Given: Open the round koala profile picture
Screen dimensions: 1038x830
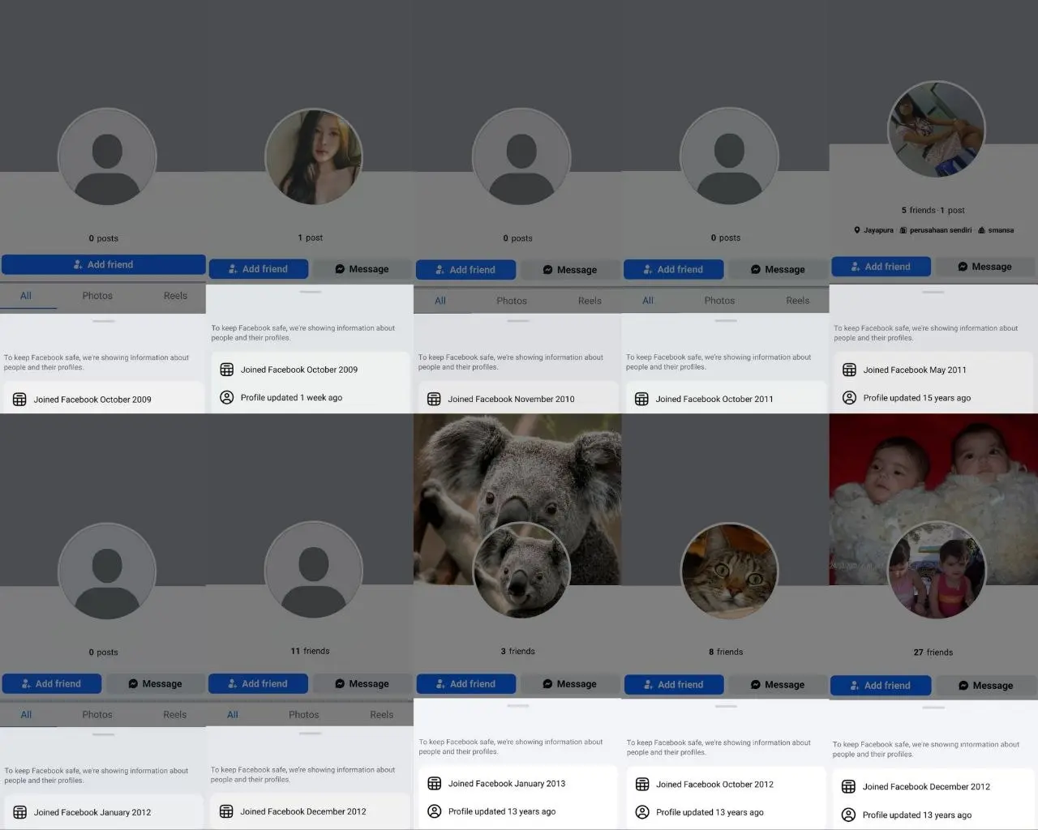Looking at the screenshot, I should (x=521, y=571).
